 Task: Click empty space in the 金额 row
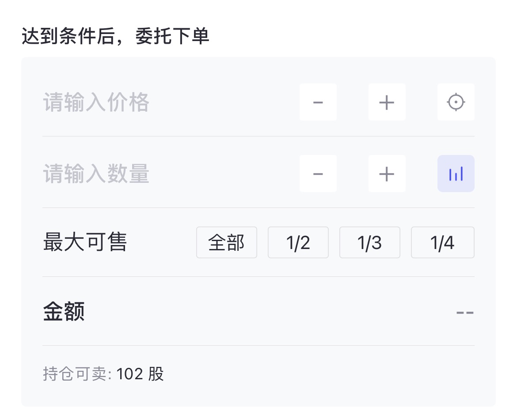coord(264,311)
